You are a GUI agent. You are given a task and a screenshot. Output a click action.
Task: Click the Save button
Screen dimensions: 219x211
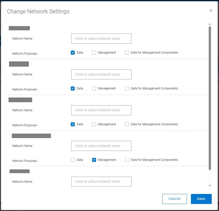point(201,199)
